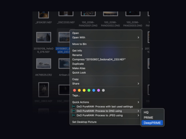
Task: Click the _DSC2333.NEF file name
Action: 66,22
